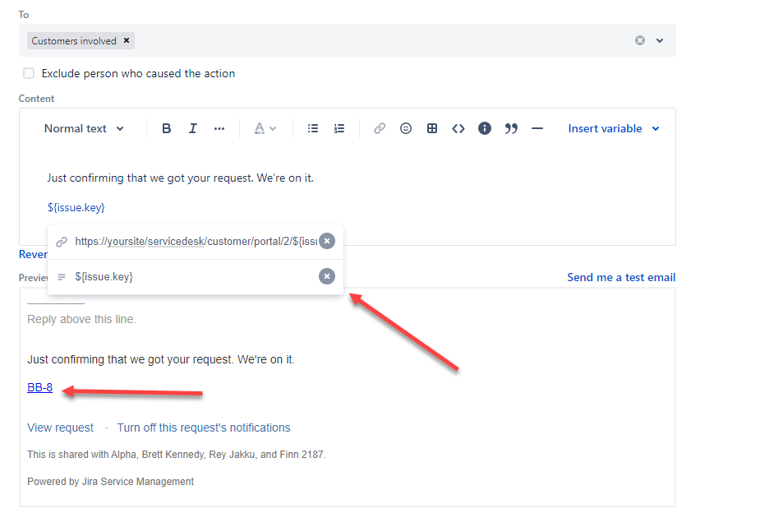Click the Reply above this line text
This screenshot has height=527, width=783.
tap(81, 319)
